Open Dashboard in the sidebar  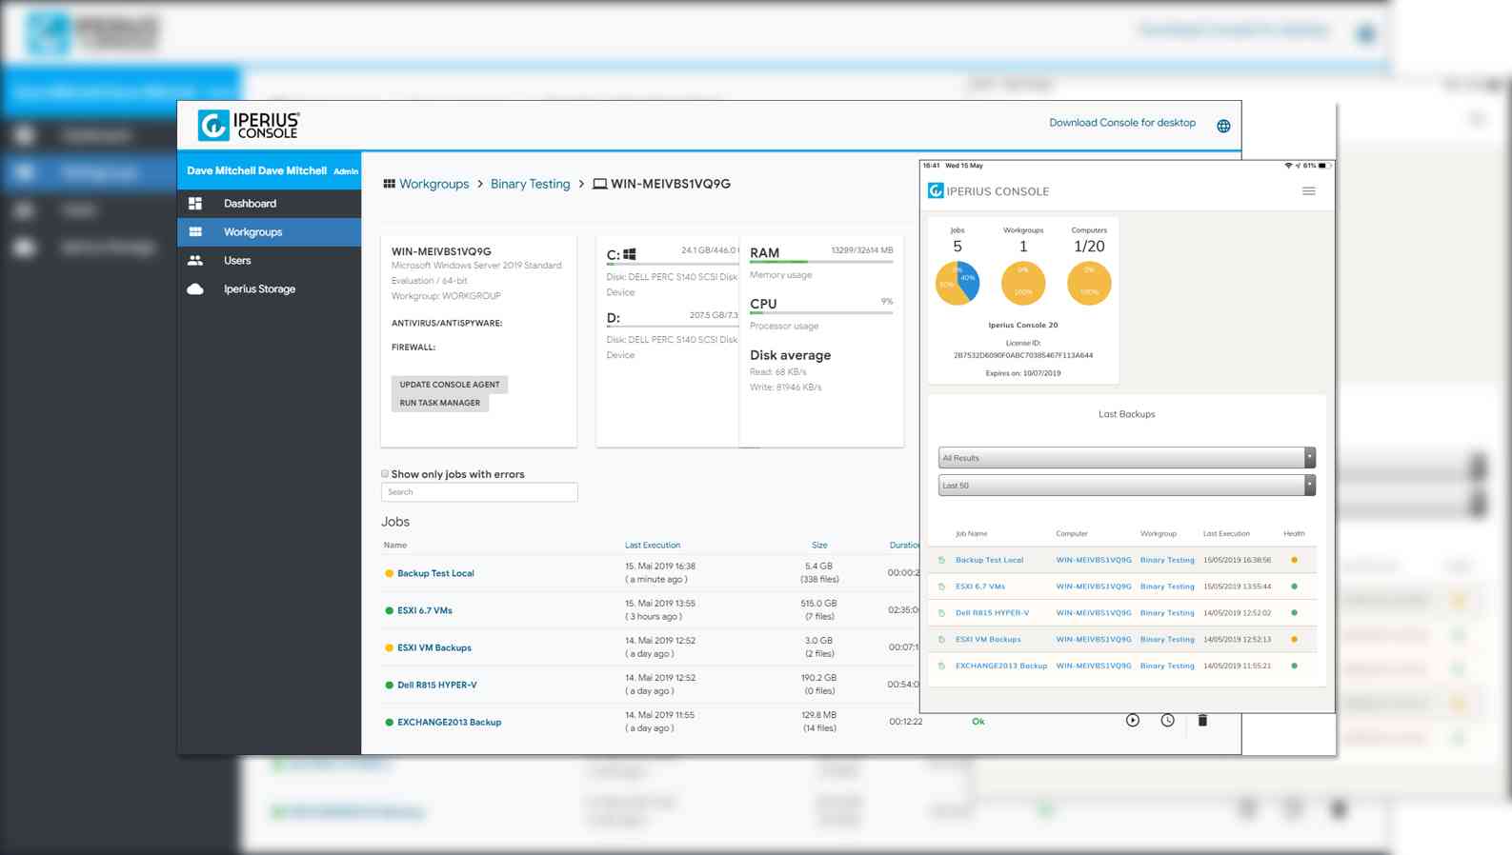pyautogui.click(x=250, y=204)
